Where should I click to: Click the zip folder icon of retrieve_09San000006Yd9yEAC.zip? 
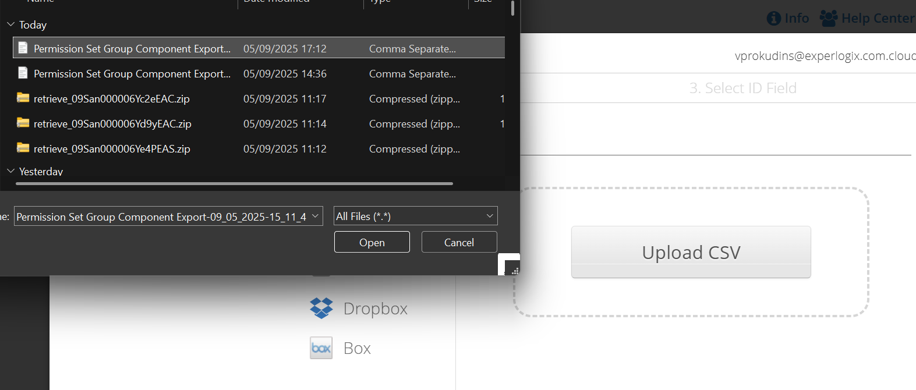(x=23, y=123)
